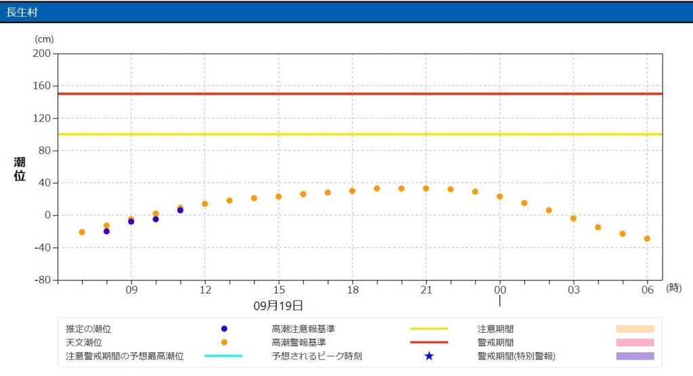The width and height of the screenshot is (693, 376).
Task: Click the blue estimated tide point at 09 o'clock
Action: [x=131, y=222]
